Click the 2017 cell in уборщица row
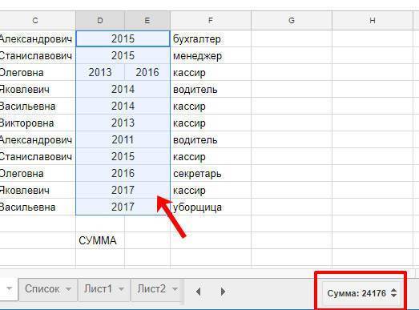This screenshot has width=419, height=310. (x=123, y=207)
